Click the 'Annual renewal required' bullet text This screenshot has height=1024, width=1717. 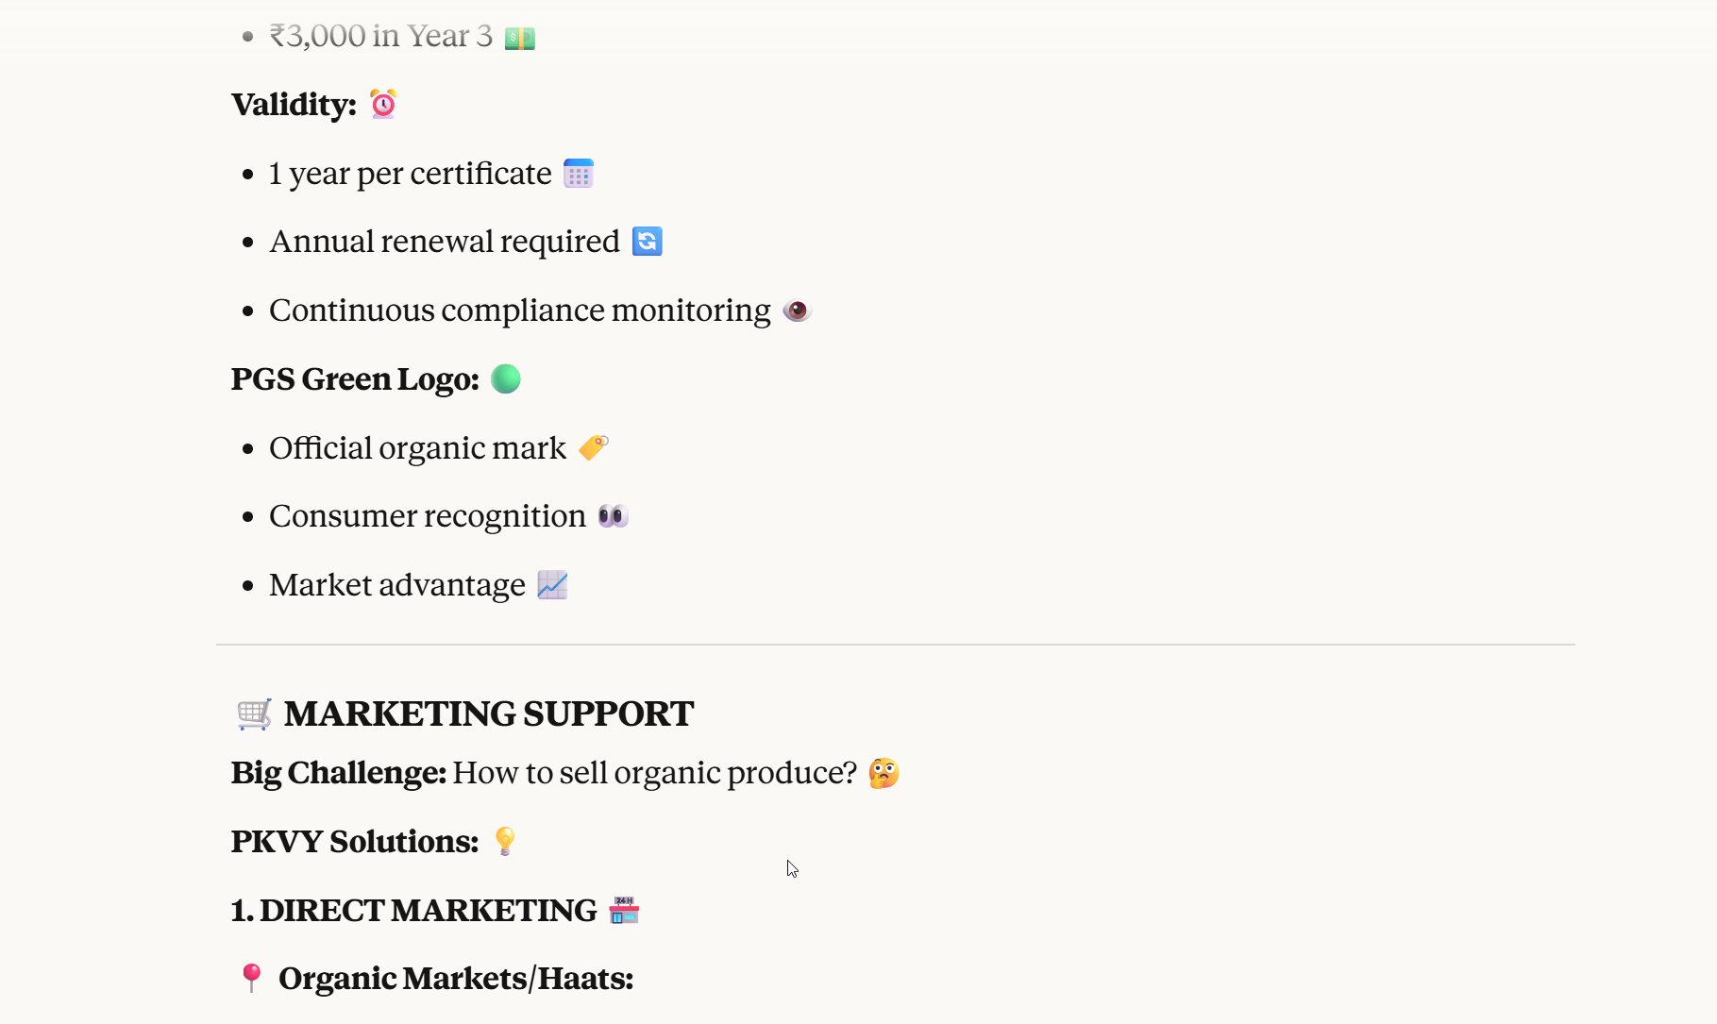[444, 242]
